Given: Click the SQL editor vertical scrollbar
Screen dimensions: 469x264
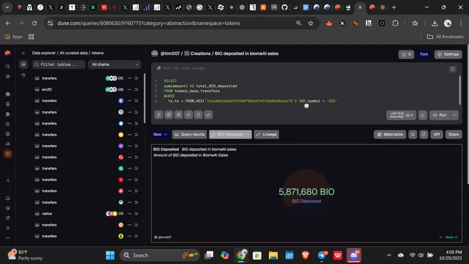Looking at the screenshot, I should (460, 90).
